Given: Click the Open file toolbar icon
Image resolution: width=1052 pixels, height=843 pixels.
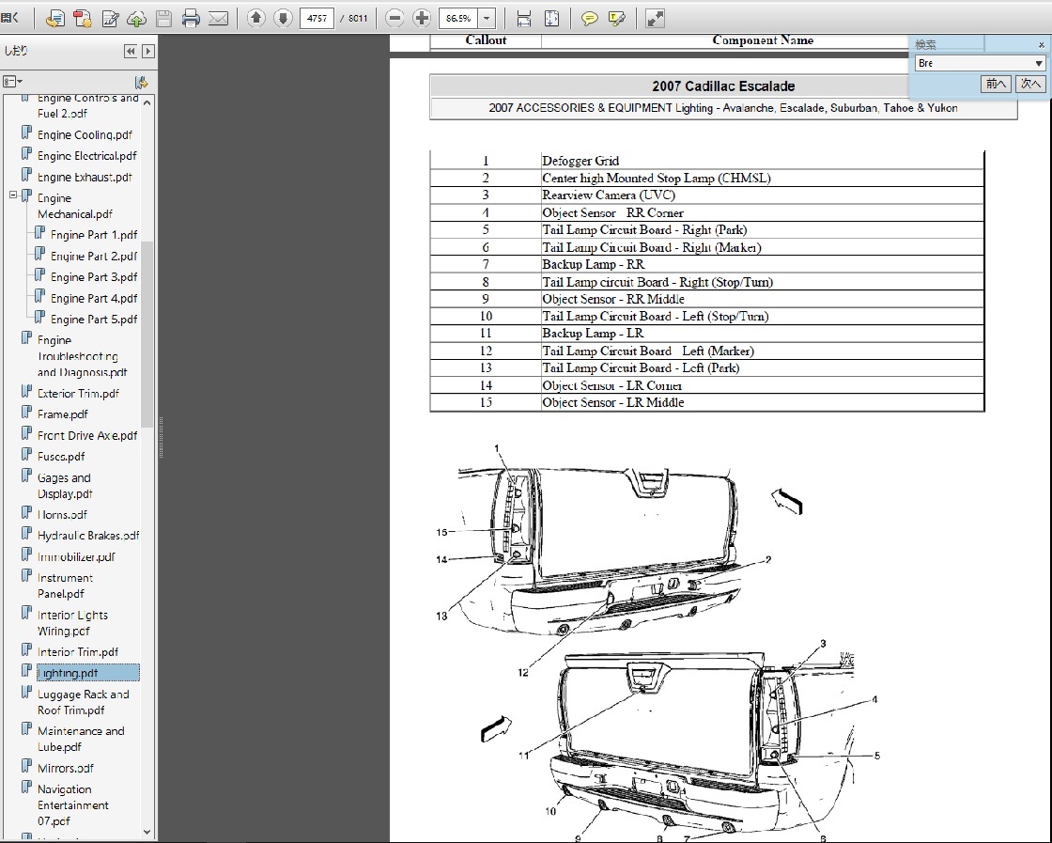Looking at the screenshot, I should click(55, 18).
